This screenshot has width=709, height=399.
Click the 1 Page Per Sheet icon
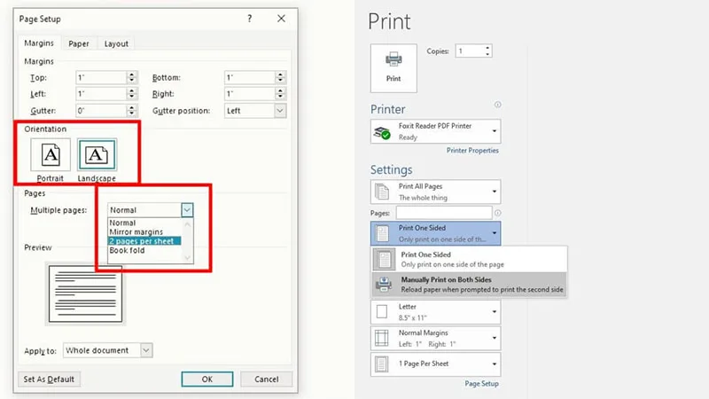pyautogui.click(x=382, y=364)
